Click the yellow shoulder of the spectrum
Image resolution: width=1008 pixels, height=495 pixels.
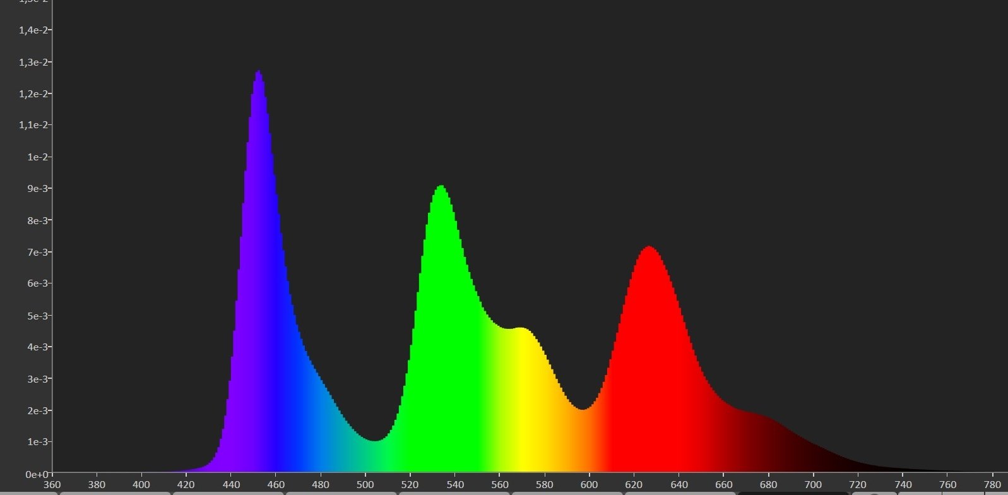point(520,330)
